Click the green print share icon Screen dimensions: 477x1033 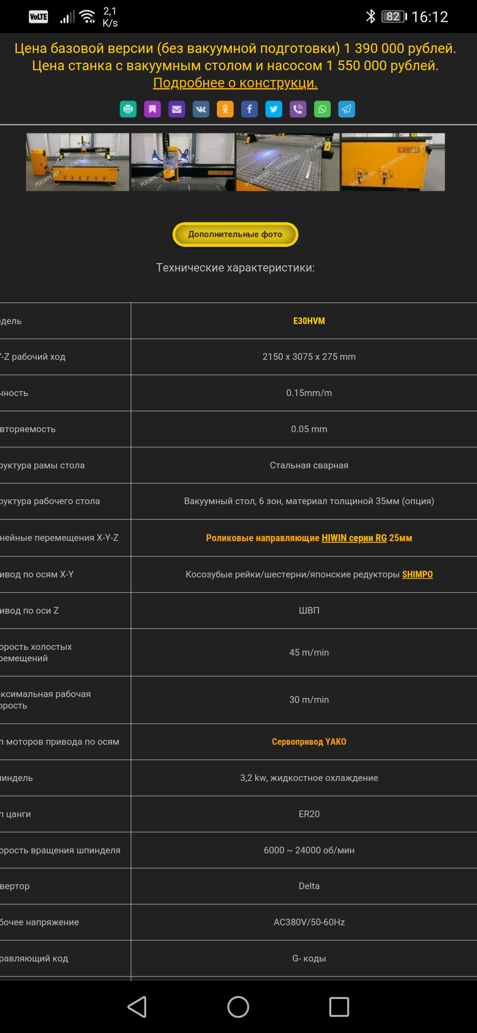(x=128, y=109)
